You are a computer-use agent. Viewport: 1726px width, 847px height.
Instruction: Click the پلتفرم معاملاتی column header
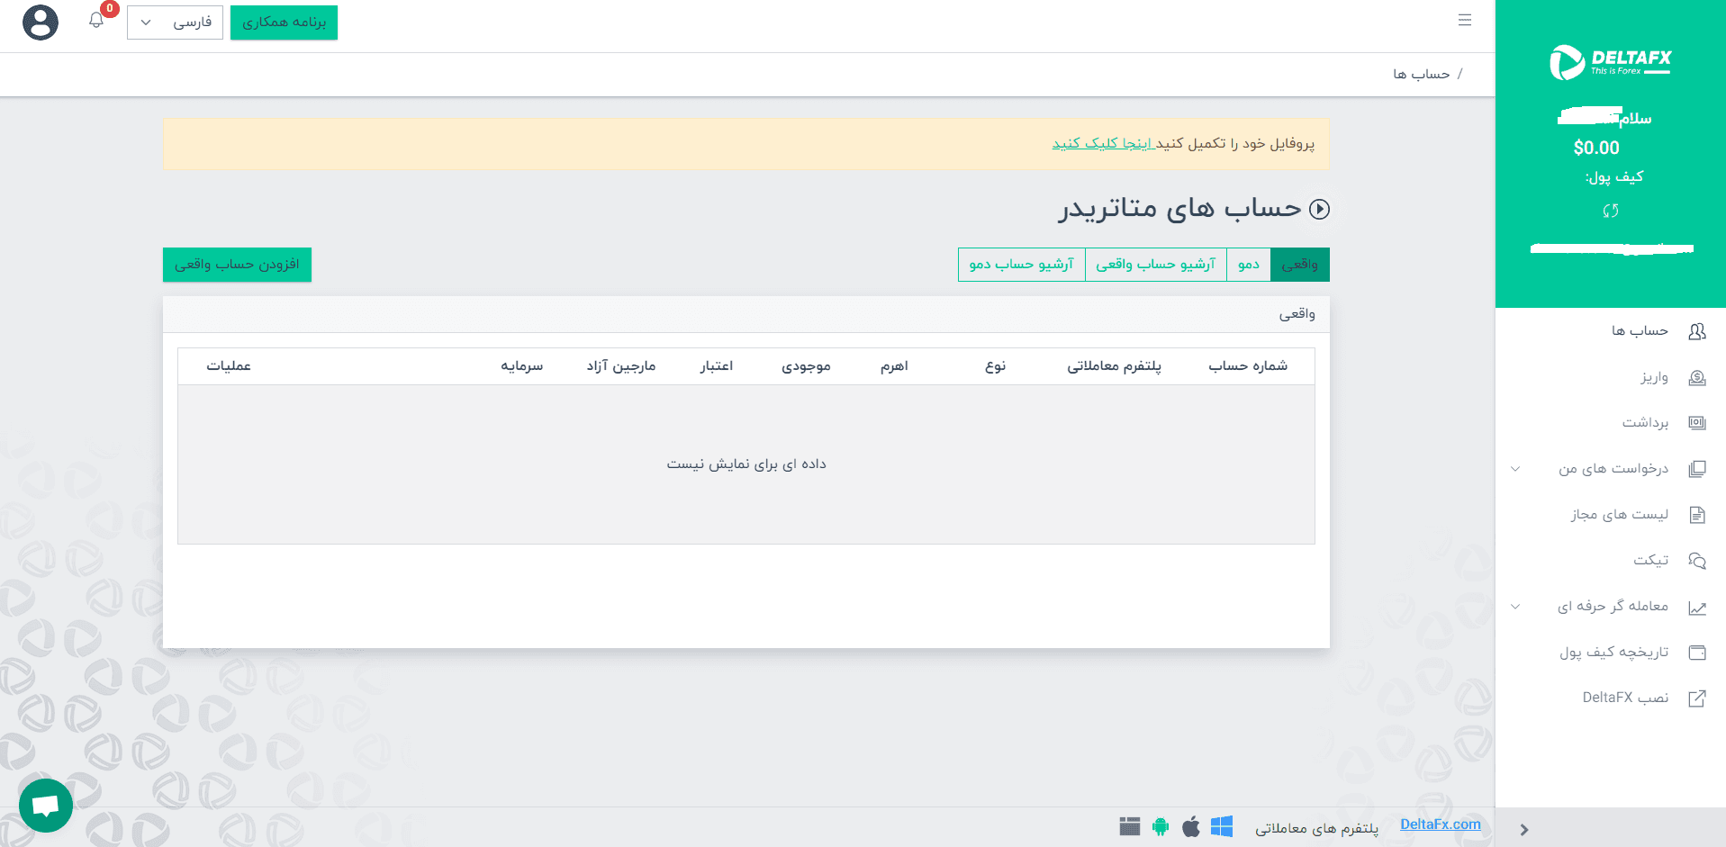point(1115,366)
